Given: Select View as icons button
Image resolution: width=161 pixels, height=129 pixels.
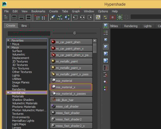Looking at the screenshot, I should [106, 26].
